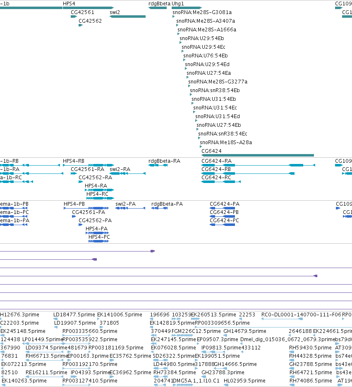Open the CG6424-PA protein

coord(222,208)
